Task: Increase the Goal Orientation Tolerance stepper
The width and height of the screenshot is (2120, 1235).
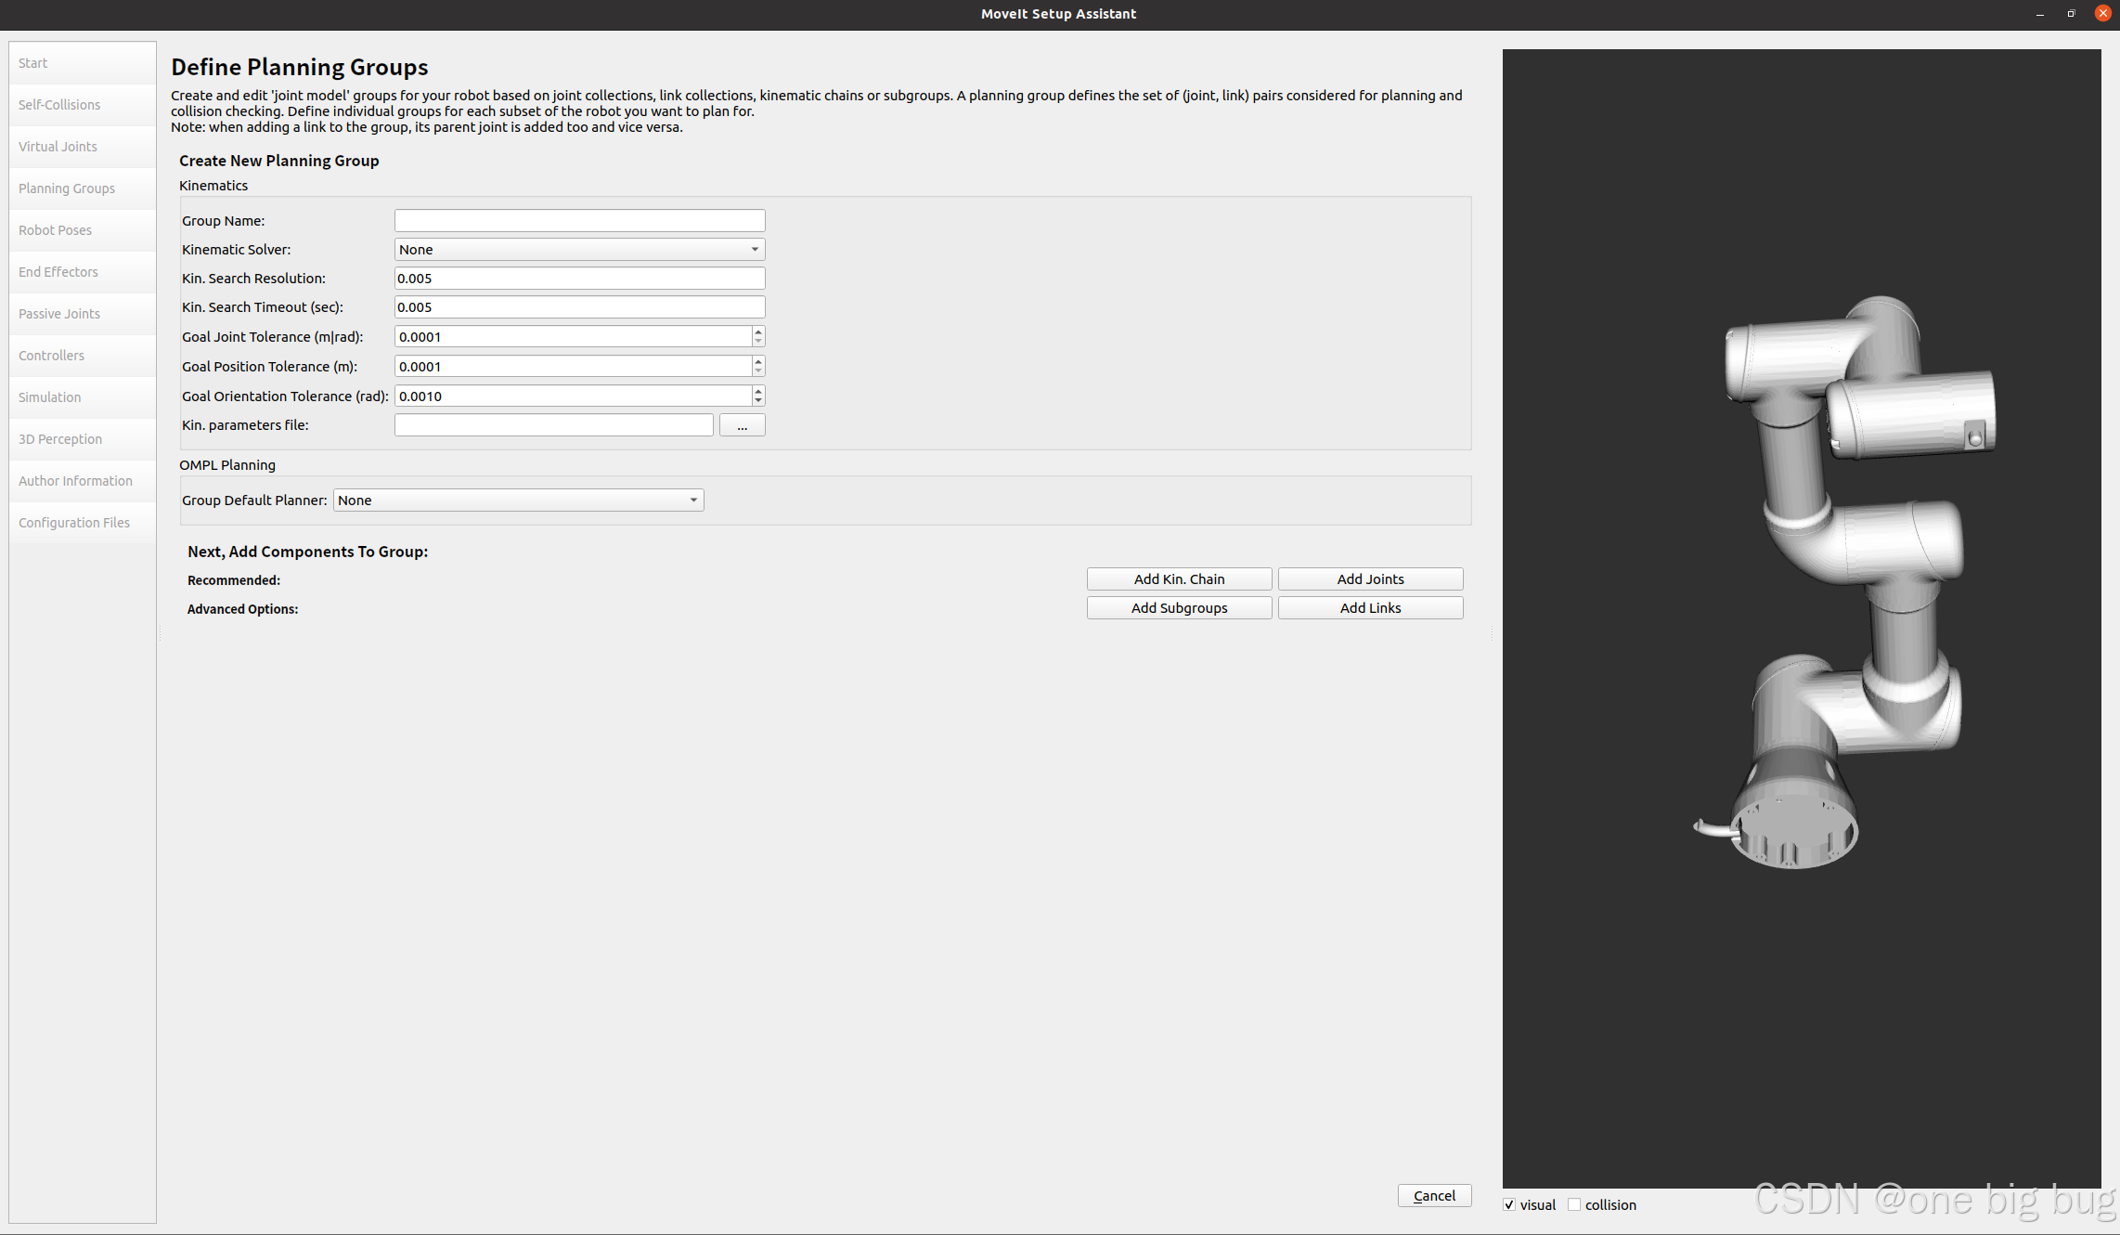Action: (x=758, y=391)
